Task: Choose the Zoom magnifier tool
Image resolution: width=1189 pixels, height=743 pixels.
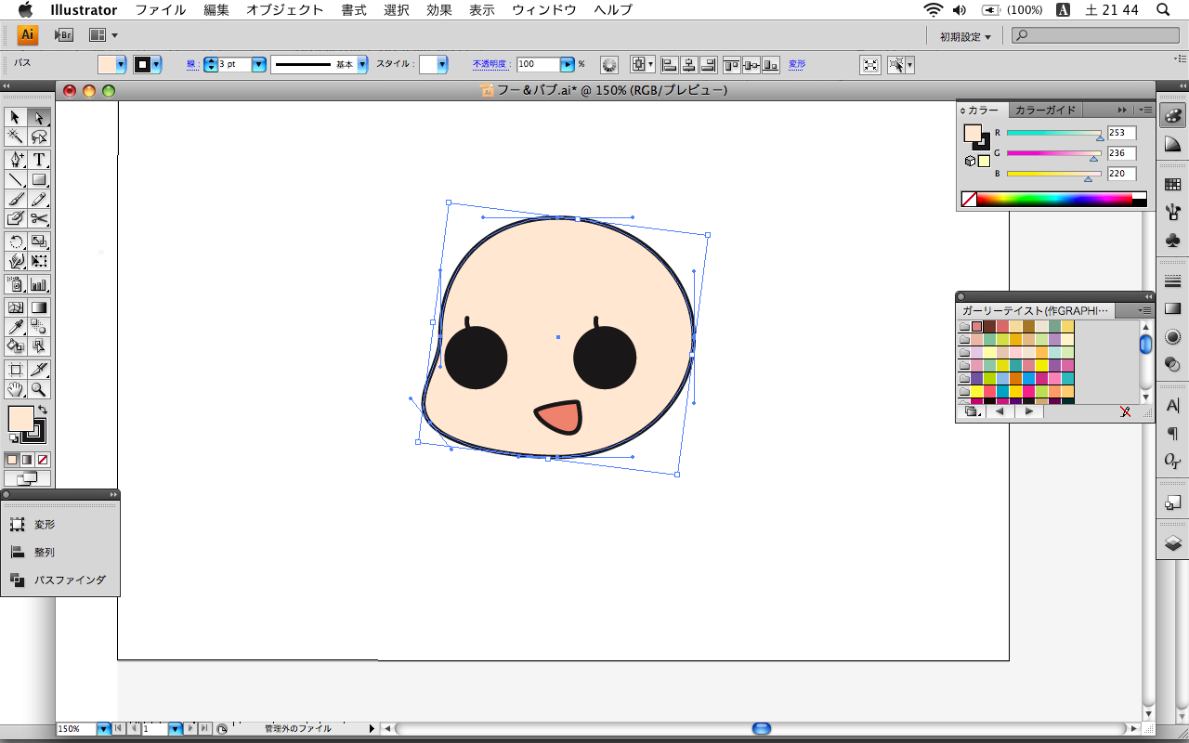Action: tap(39, 390)
